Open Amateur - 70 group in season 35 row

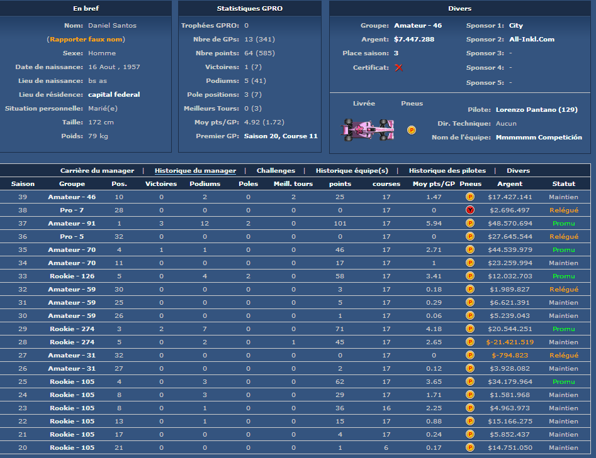click(x=72, y=249)
